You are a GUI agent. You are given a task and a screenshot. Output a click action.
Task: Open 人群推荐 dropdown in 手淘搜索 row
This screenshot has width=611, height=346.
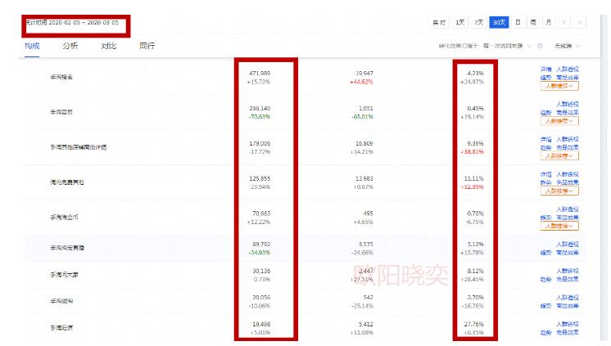point(560,86)
